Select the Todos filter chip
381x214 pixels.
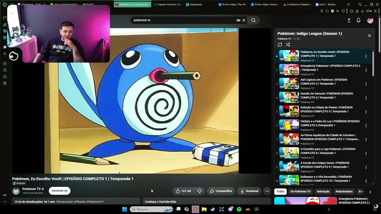(280, 191)
